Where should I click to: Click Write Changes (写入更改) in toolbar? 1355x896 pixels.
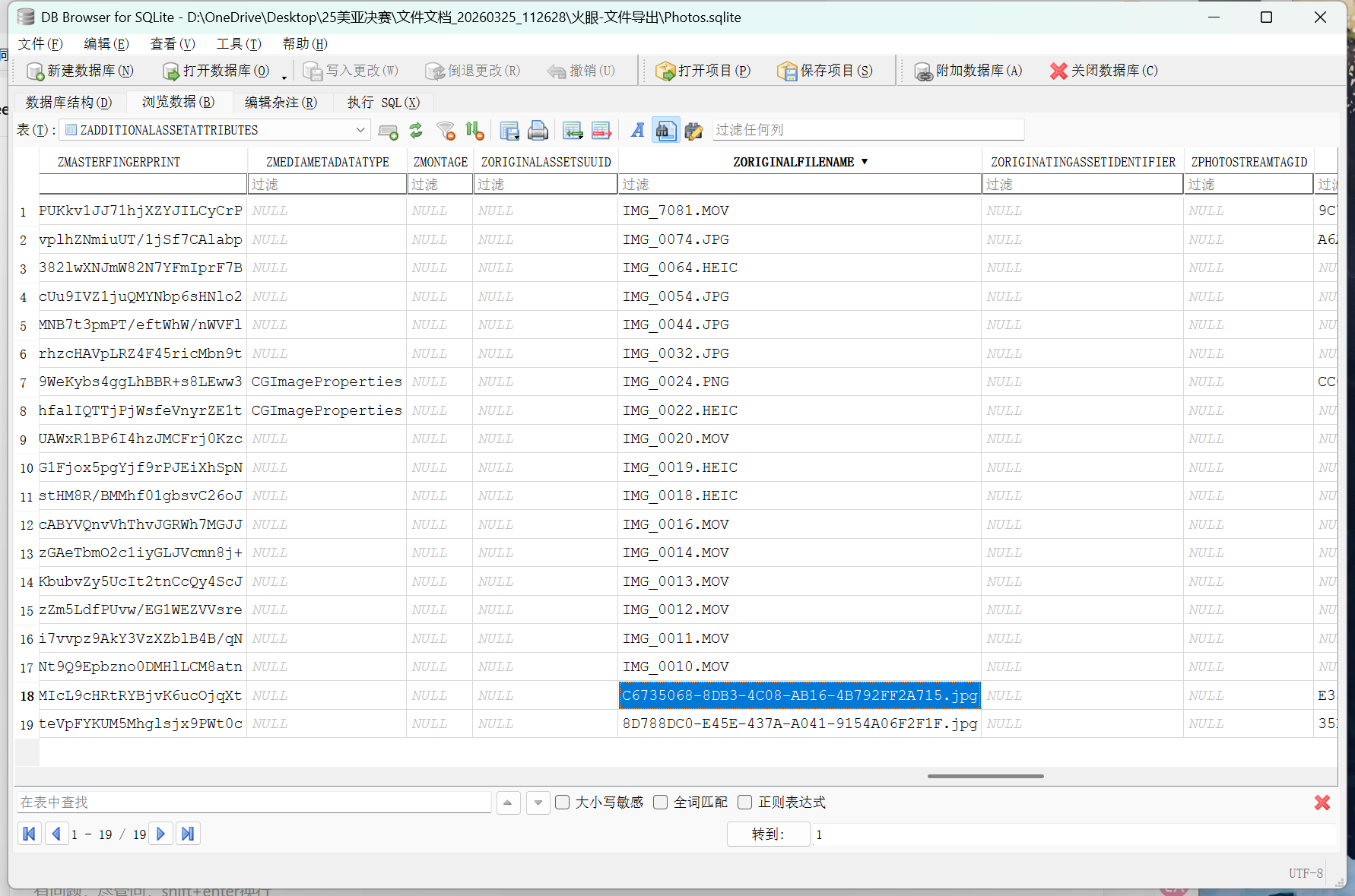point(351,71)
